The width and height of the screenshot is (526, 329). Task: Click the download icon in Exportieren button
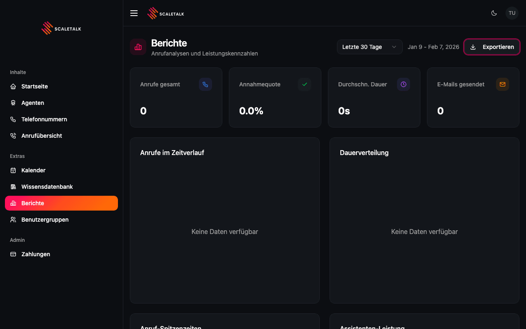(473, 47)
